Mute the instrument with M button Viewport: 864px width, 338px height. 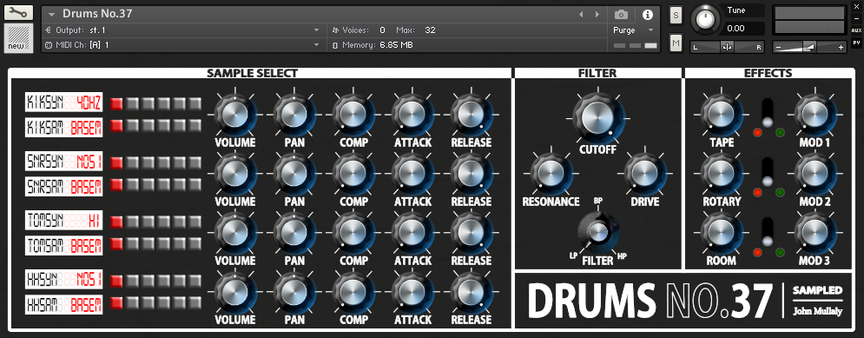pos(676,42)
